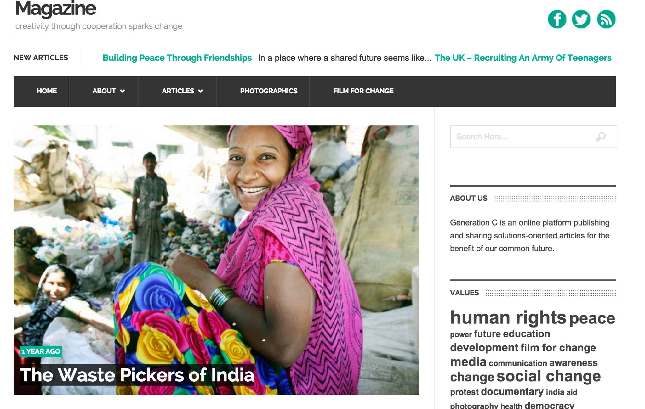Image resolution: width=645 pixels, height=409 pixels.
Task: Expand the About menu chevron
Action: click(x=123, y=91)
